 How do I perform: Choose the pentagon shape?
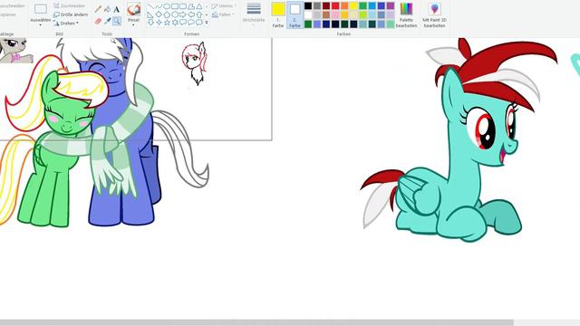(167, 14)
